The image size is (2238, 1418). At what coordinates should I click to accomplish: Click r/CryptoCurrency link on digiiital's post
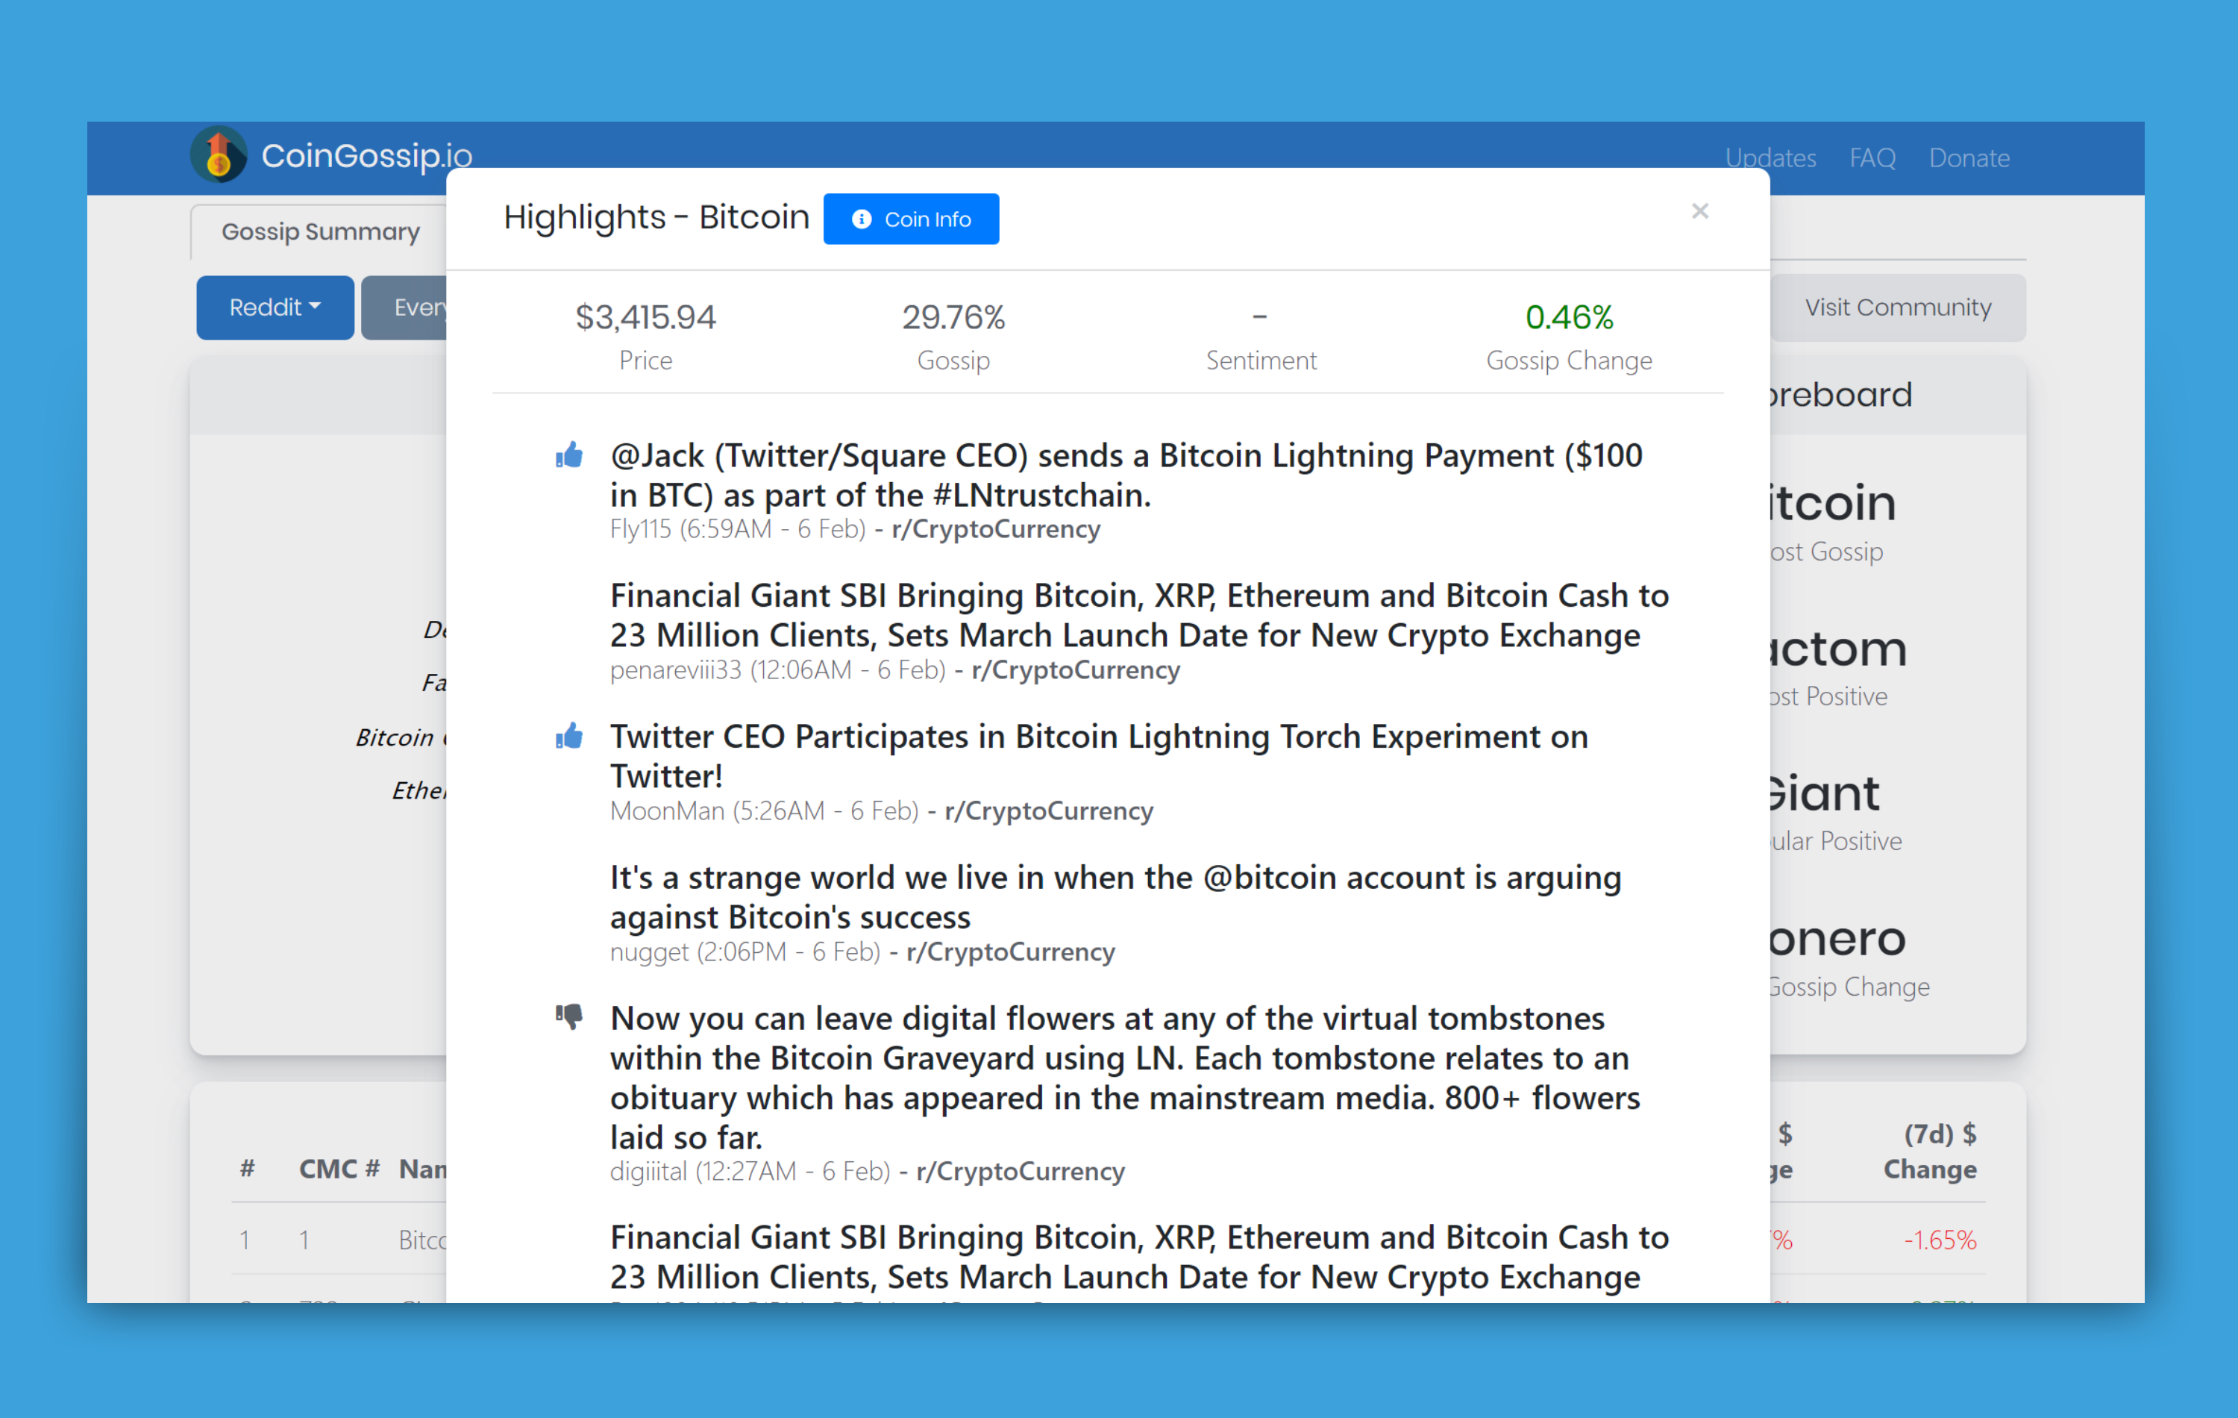(1020, 1172)
